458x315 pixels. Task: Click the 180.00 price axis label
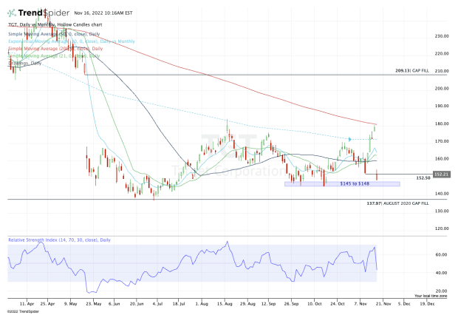coord(442,123)
